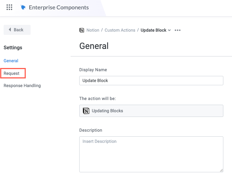Click the Notion icon beside Updating Blocks
232x177 pixels.
point(86,111)
